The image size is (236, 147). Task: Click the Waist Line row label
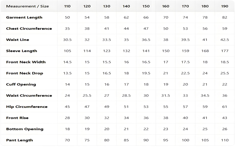[18, 40]
